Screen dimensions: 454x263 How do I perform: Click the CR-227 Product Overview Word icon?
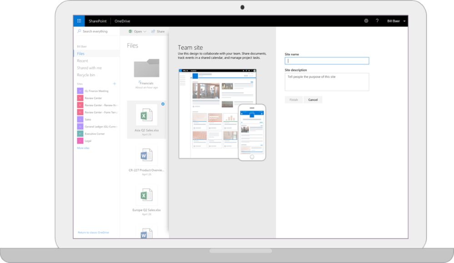[x=146, y=155]
